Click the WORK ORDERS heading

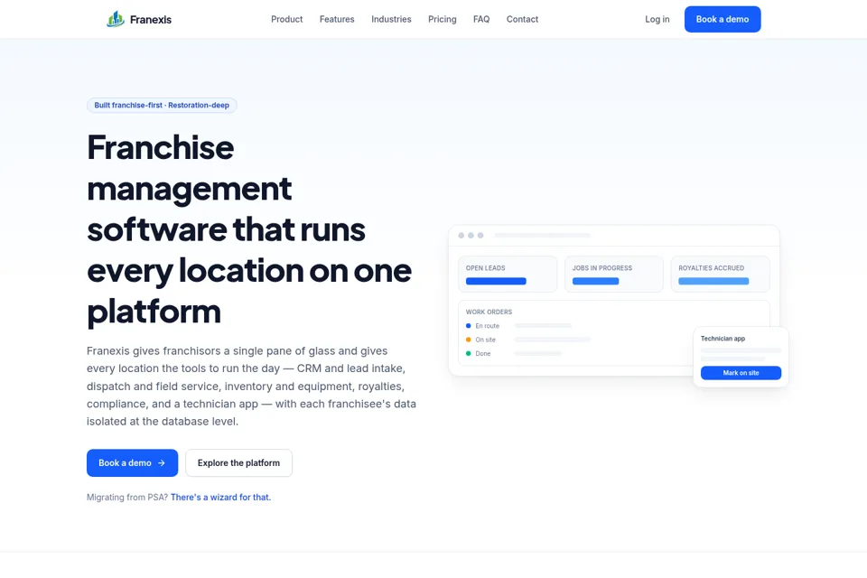pos(489,312)
